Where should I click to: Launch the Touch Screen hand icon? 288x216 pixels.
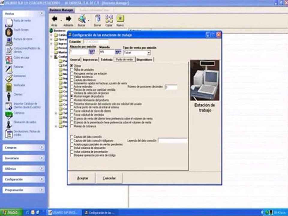(9, 32)
